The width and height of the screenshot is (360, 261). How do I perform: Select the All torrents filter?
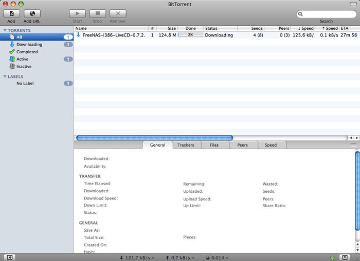point(37,37)
